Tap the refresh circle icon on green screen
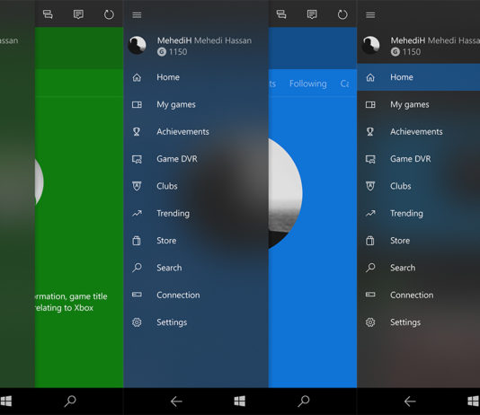The width and height of the screenshot is (480, 415). point(109,14)
